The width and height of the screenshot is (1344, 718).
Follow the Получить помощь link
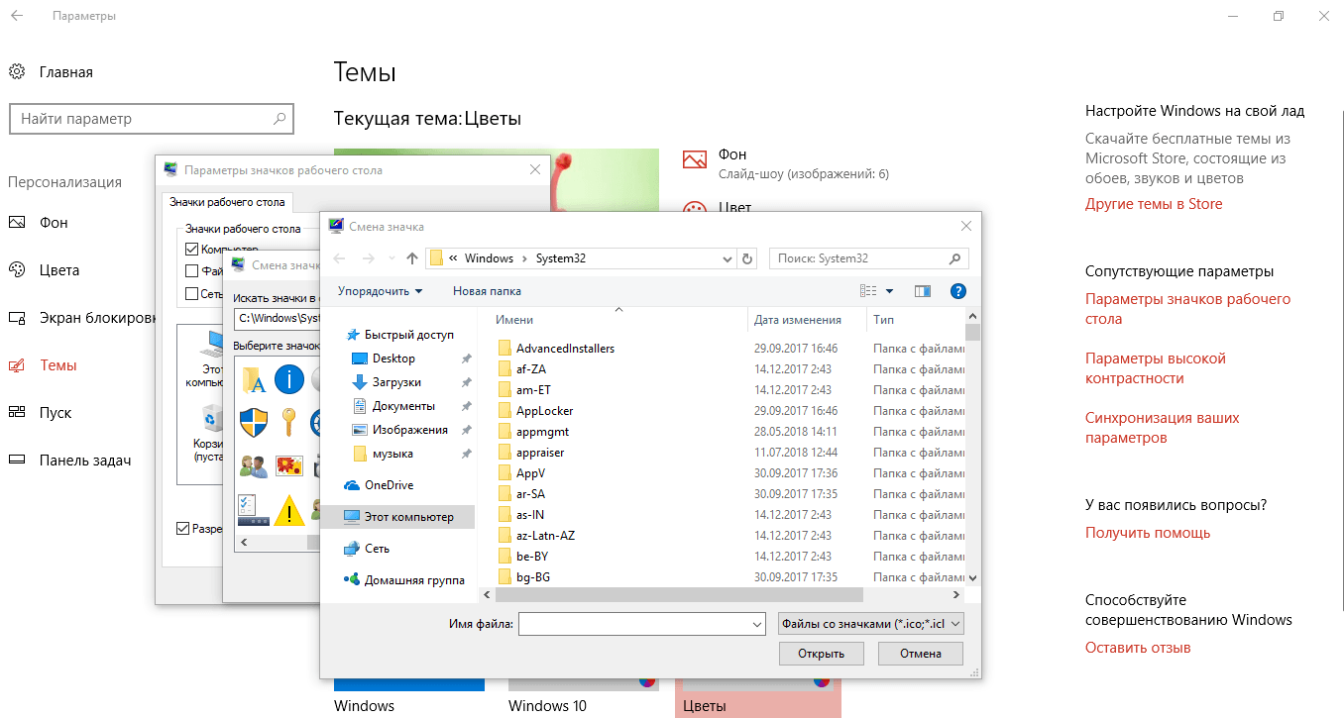1148,533
